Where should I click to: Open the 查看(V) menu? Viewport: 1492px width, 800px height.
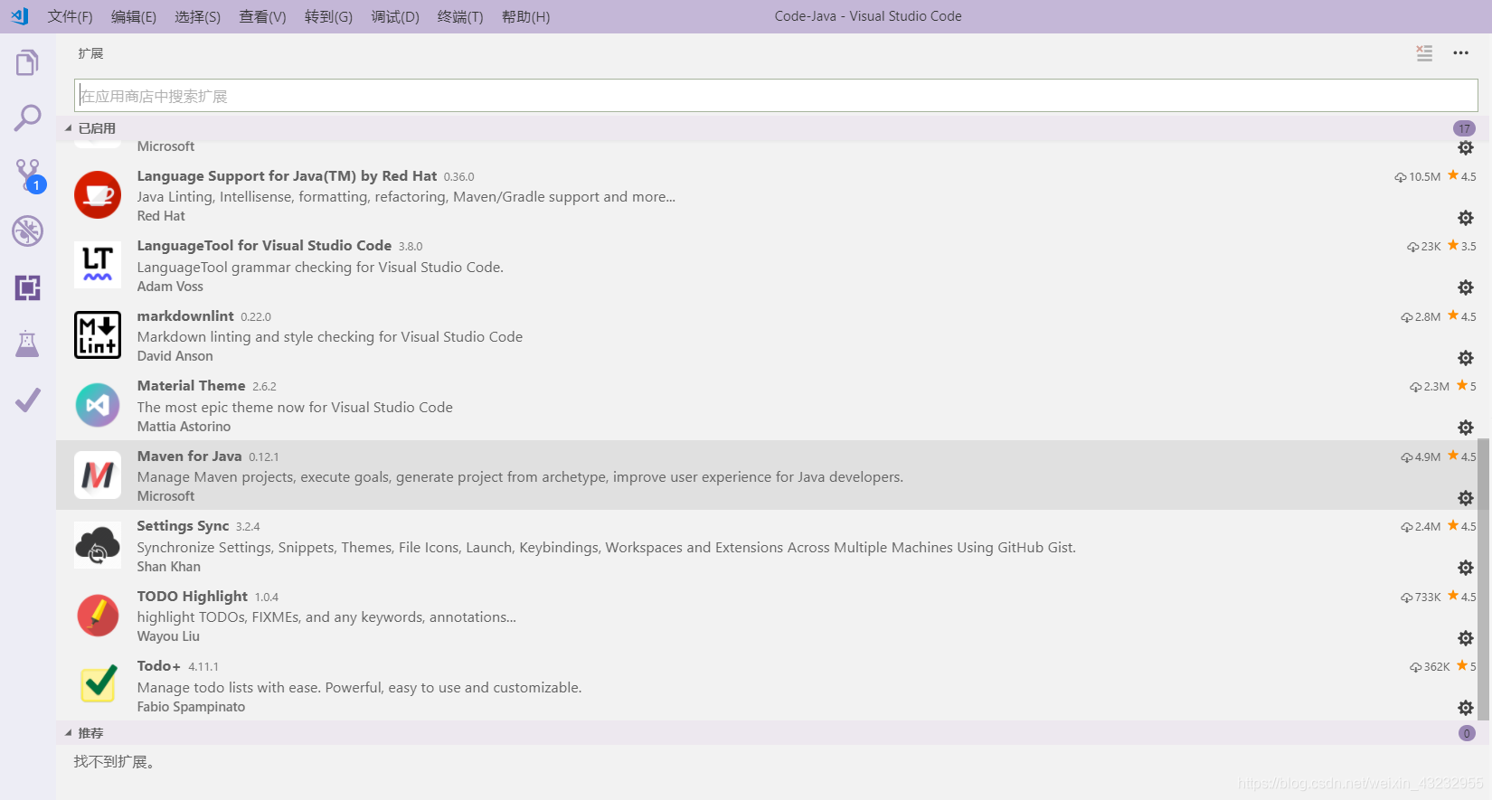click(x=262, y=16)
